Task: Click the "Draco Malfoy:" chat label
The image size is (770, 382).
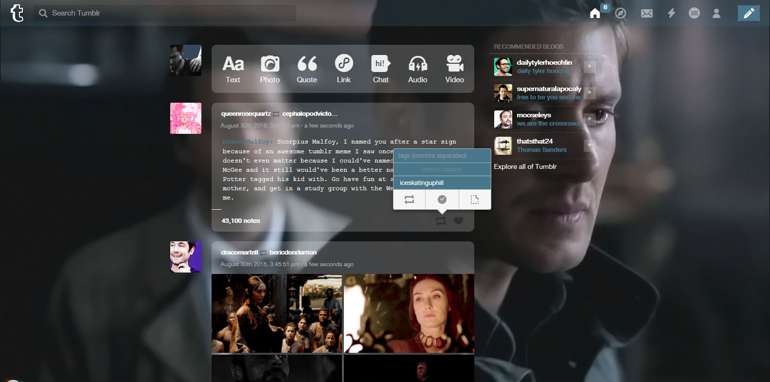Action: 248,142
